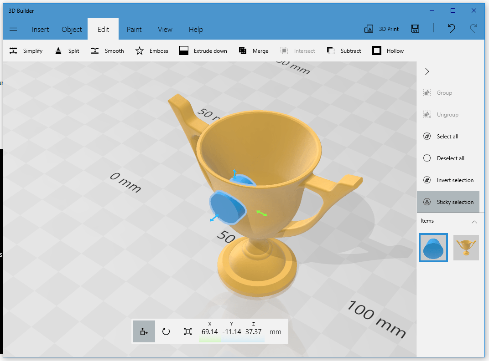The height and width of the screenshot is (361, 489).
Task: Select the trophy thumbnail in Items
Action: tap(466, 247)
